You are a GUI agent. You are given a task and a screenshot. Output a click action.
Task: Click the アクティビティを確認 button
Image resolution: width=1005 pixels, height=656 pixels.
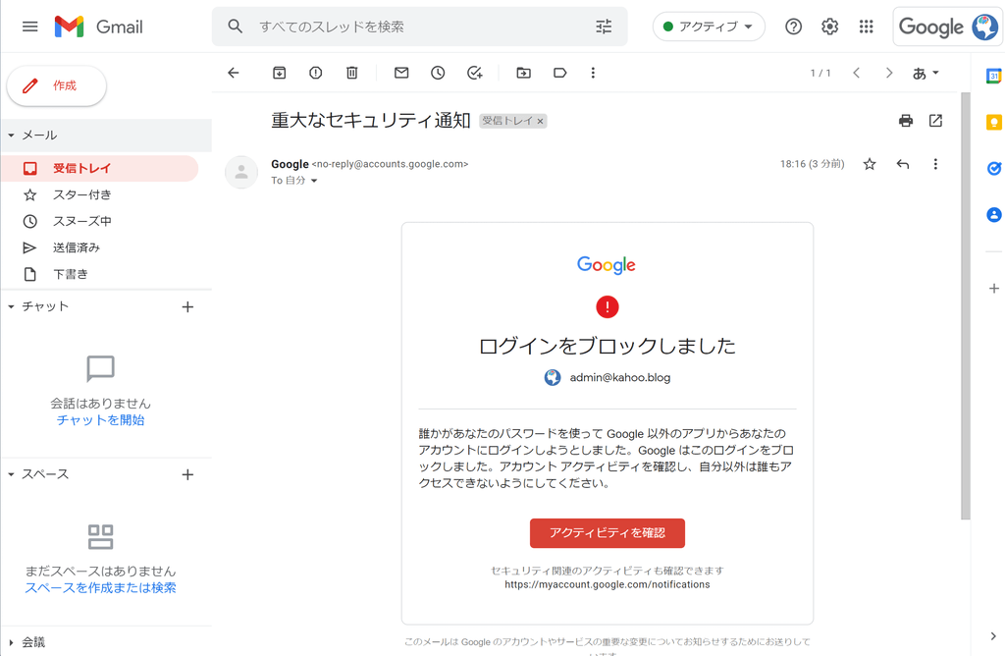point(607,533)
